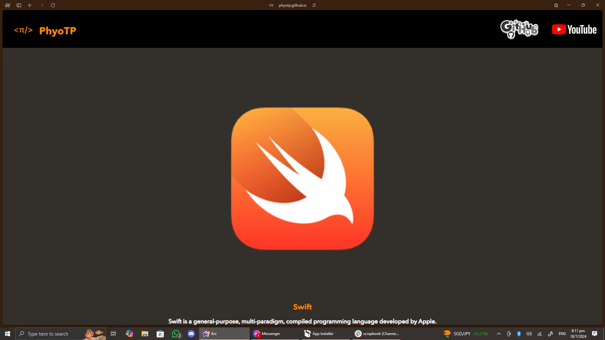Click the <π/> logo in the header
605x340 pixels.
pos(23,30)
